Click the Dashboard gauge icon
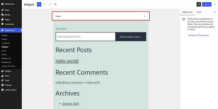This screenshot has width=218, height=109. coord(2,4)
